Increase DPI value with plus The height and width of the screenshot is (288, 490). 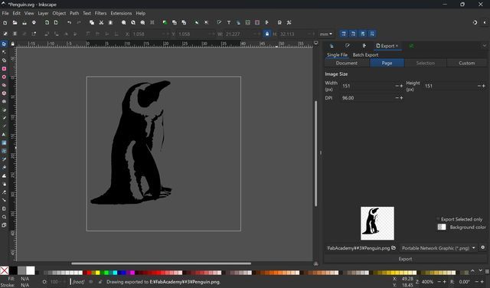[x=401, y=98]
